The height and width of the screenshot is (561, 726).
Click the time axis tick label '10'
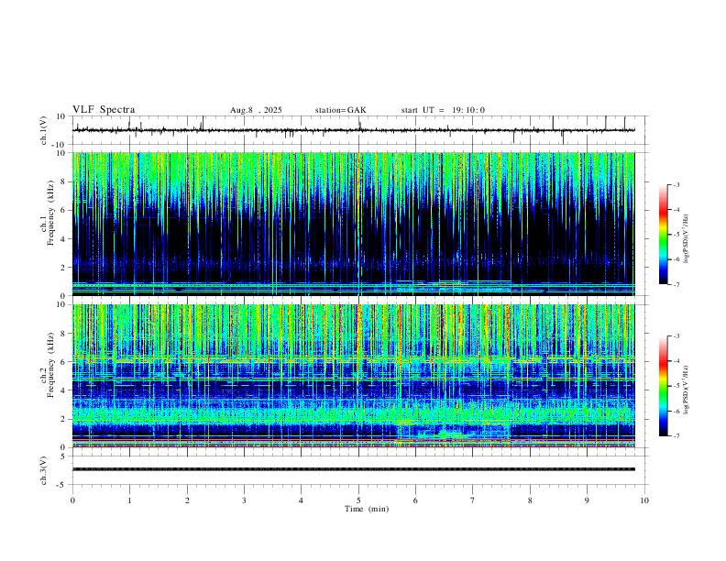click(x=644, y=500)
